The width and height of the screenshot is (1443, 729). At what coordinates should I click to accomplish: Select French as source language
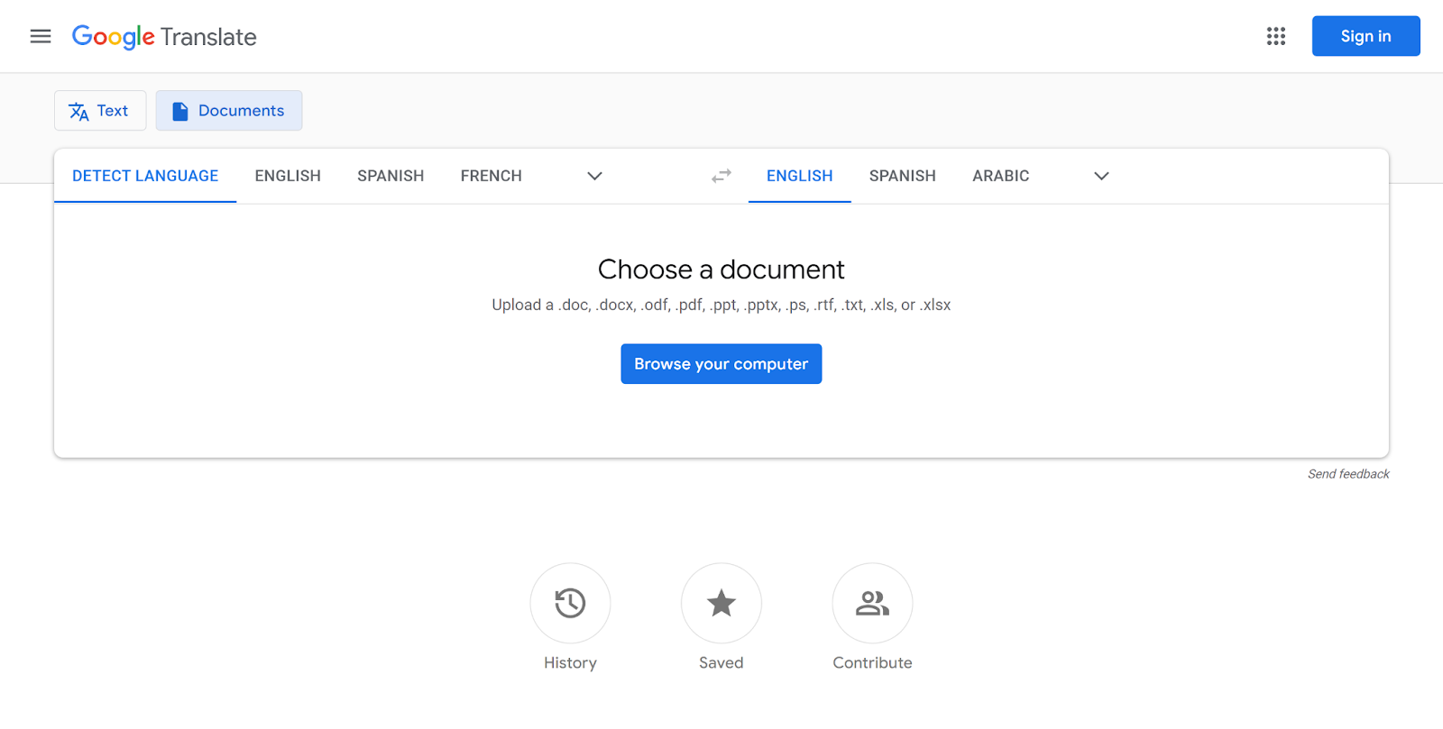(492, 176)
